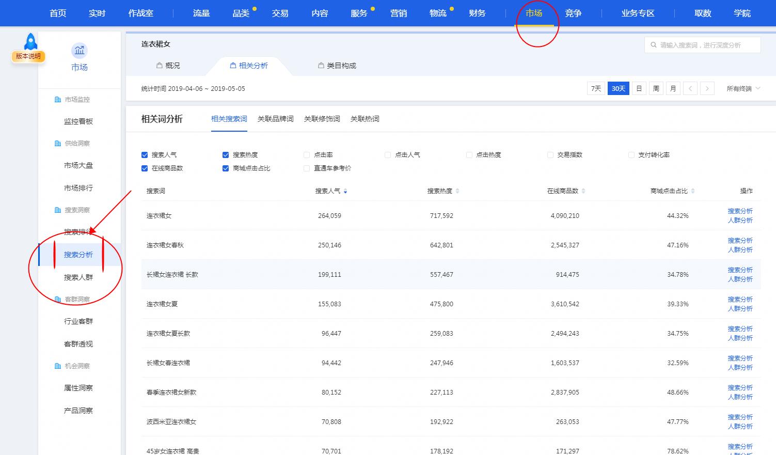Click the search magnifier icon
This screenshot has height=455, width=776.
coord(654,45)
